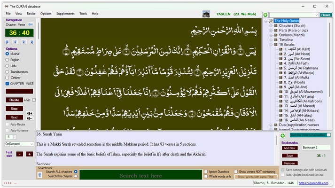Click the Kaaba thumbnail image in the header
Screen dimensions: 335x188
206,14
